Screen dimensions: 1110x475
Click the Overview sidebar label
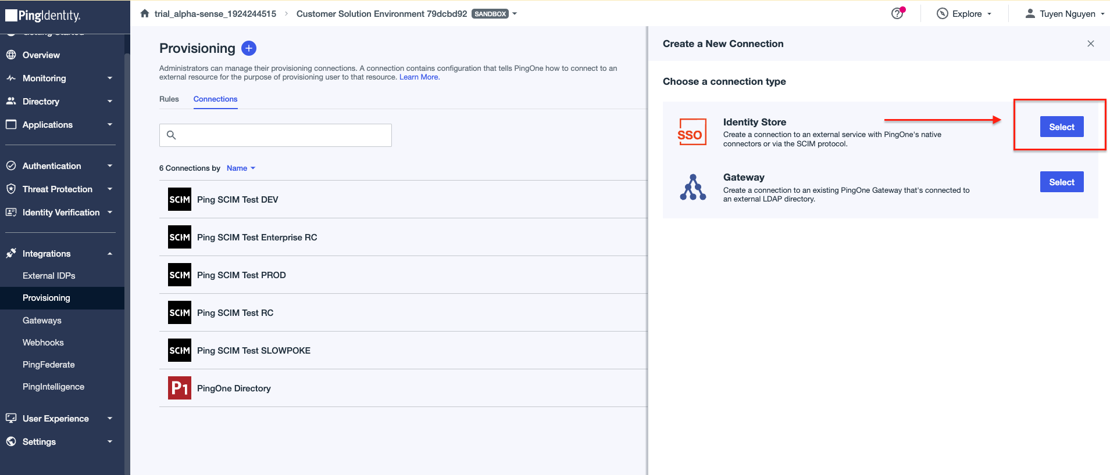click(41, 55)
